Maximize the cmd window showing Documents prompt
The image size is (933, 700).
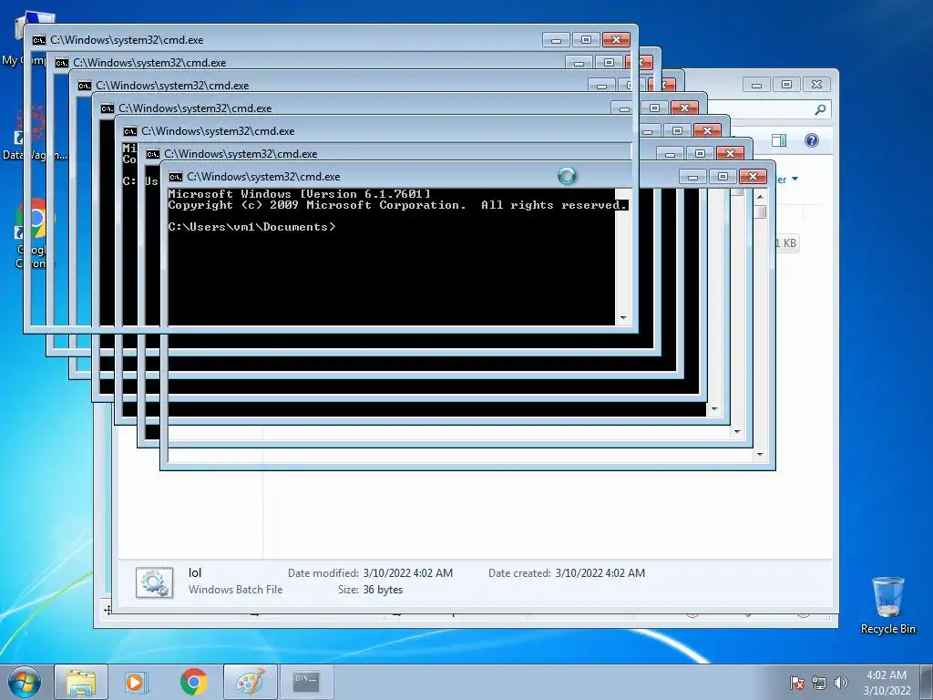click(x=723, y=177)
